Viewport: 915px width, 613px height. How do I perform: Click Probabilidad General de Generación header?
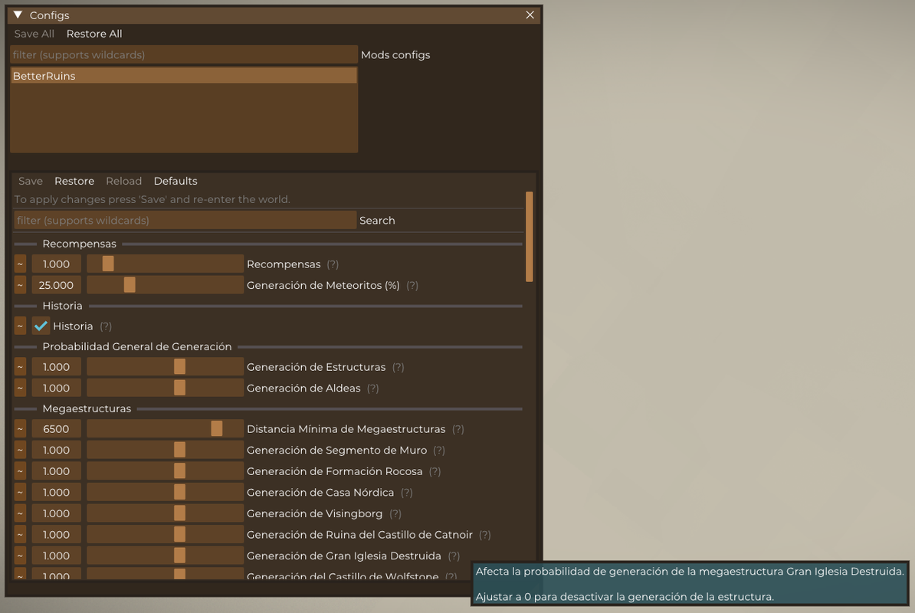coord(136,346)
